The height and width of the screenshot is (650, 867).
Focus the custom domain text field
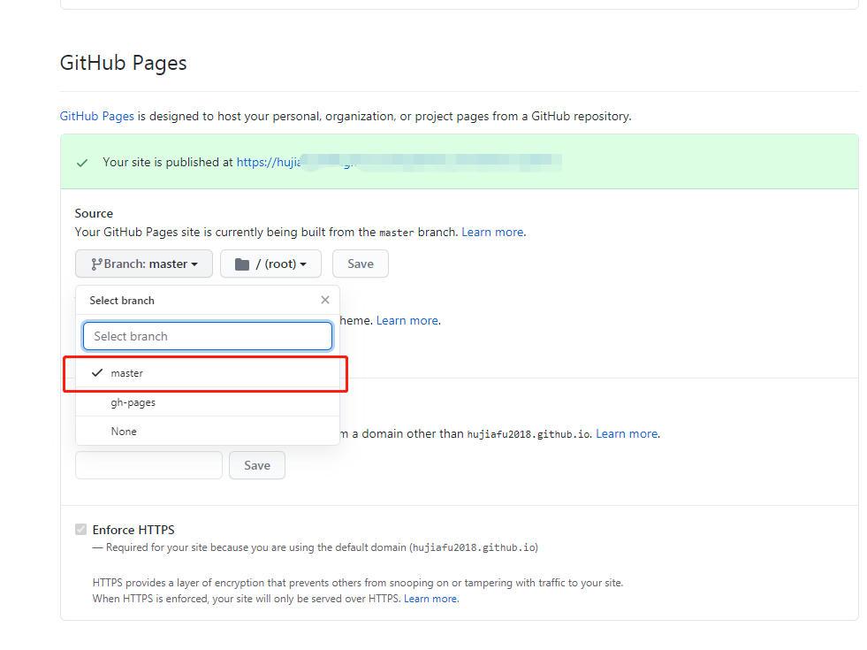[148, 465]
